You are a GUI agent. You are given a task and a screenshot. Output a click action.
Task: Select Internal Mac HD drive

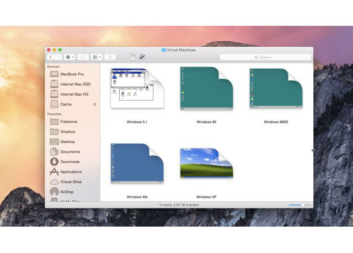pos(72,94)
